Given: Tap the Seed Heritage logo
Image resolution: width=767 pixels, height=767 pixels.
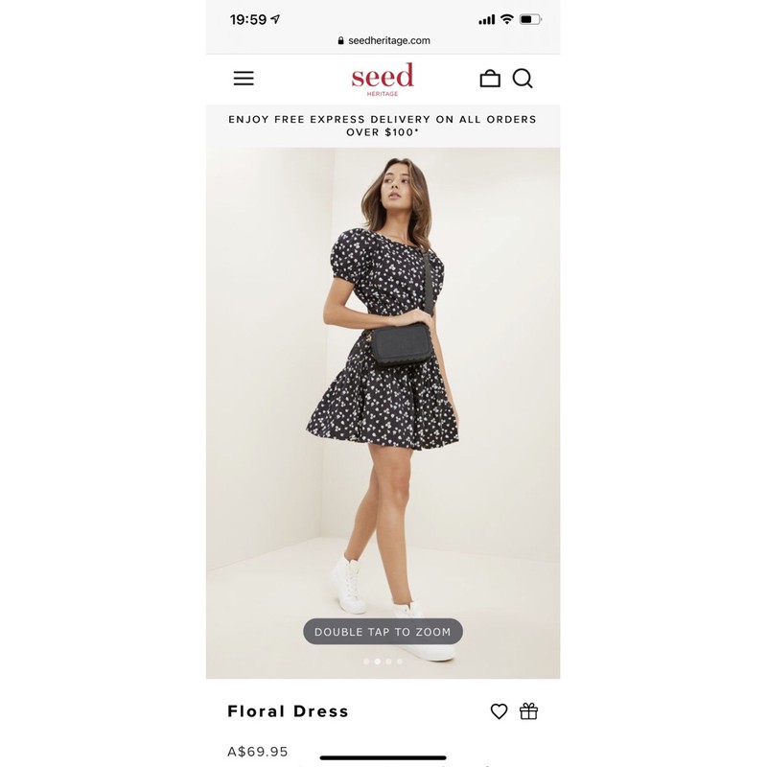Looking at the screenshot, I should 383,80.
